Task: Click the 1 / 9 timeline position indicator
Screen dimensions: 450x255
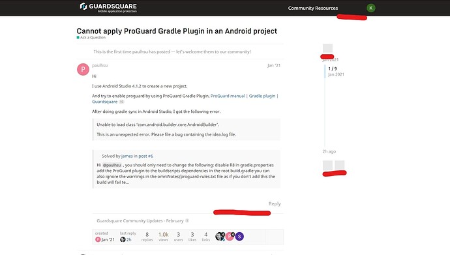Action: (333, 69)
